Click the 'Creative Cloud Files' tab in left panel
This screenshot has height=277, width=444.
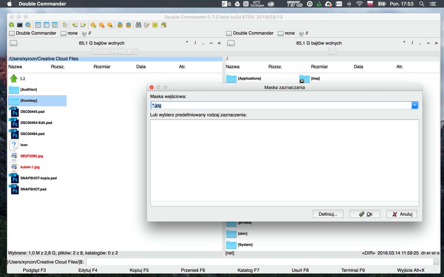pos(115,51)
